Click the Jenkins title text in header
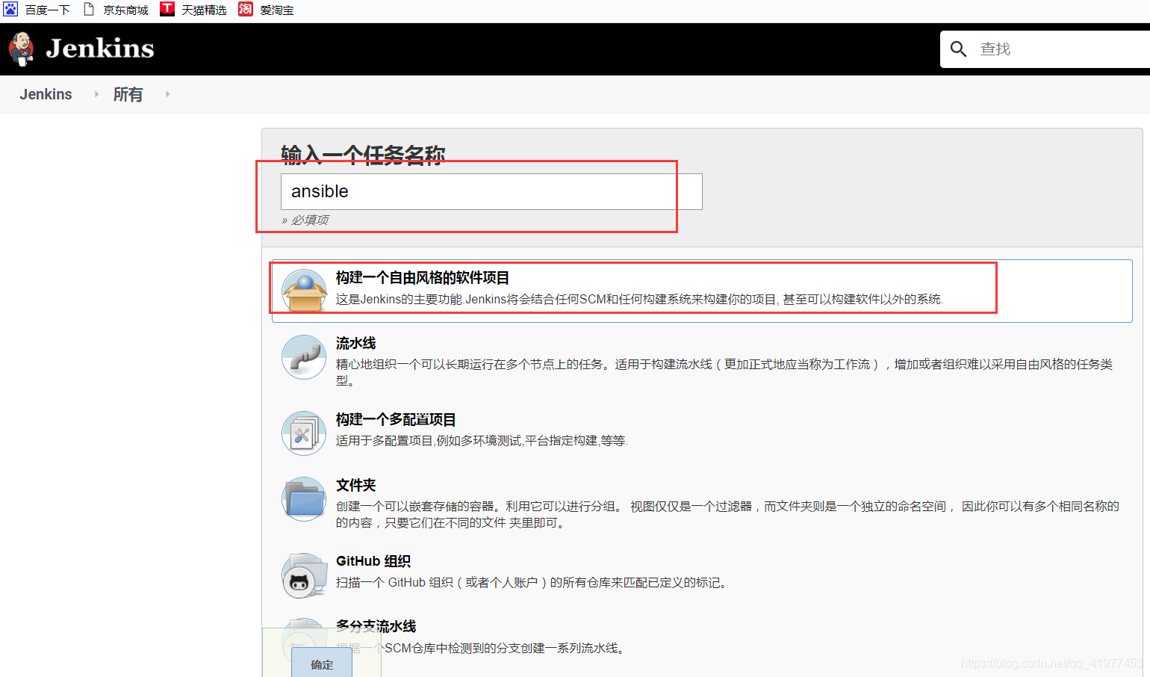1150x677 pixels. click(x=100, y=49)
